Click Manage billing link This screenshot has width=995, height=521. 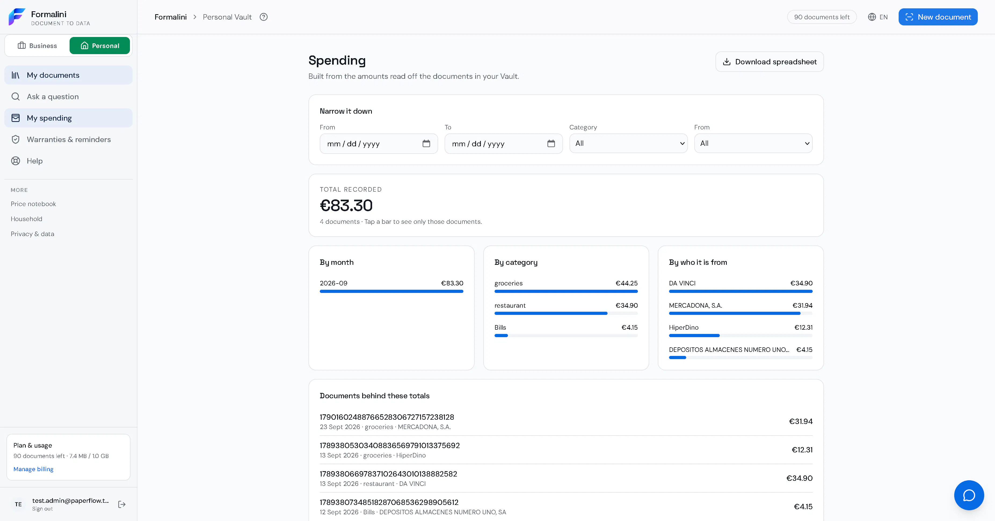(33, 469)
